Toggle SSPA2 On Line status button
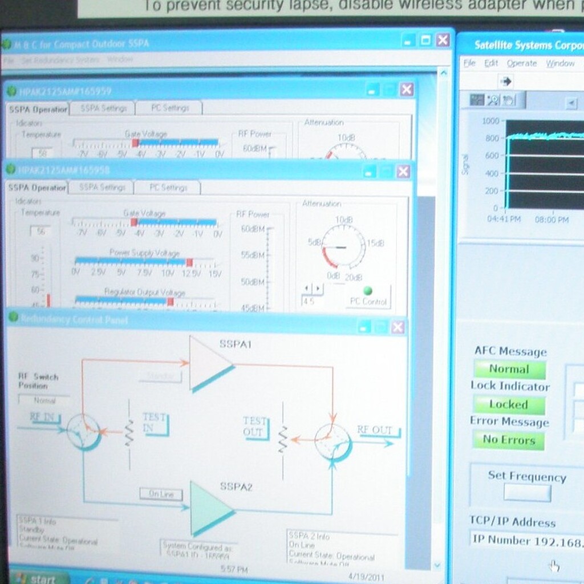Image resolution: width=584 pixels, height=584 pixels. 161,494
